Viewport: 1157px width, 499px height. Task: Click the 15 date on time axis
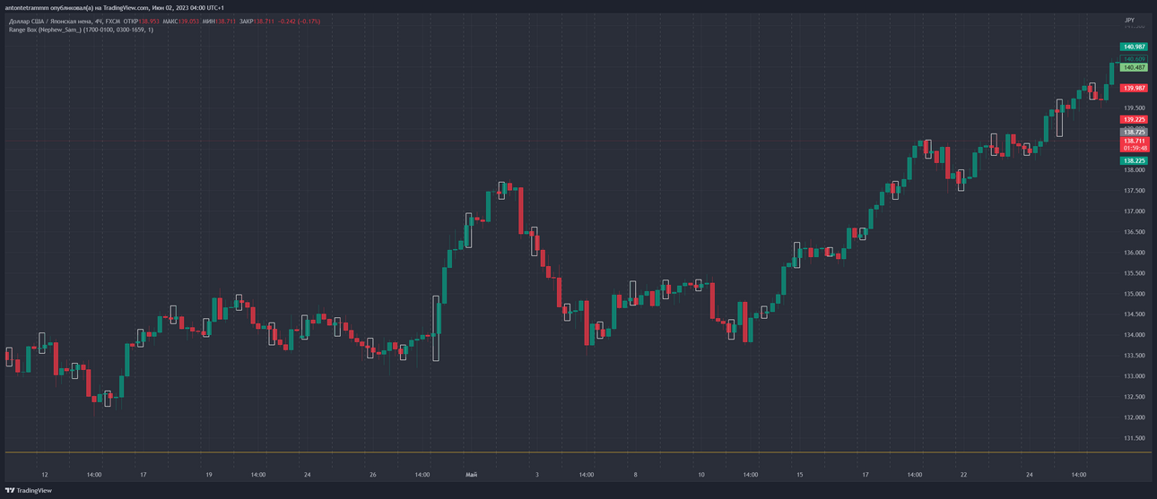800,475
